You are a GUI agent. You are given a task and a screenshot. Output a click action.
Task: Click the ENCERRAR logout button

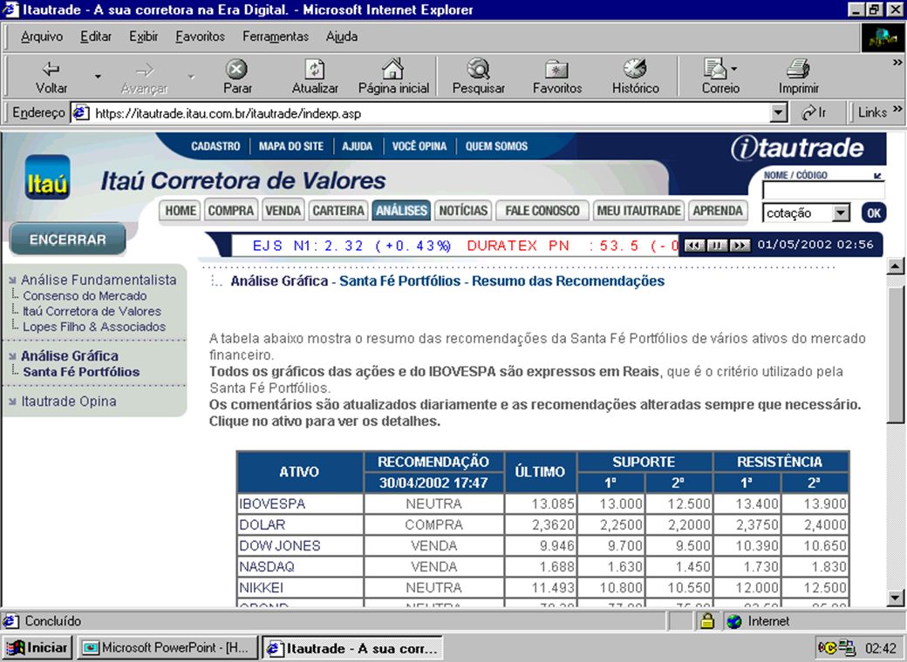click(x=68, y=240)
